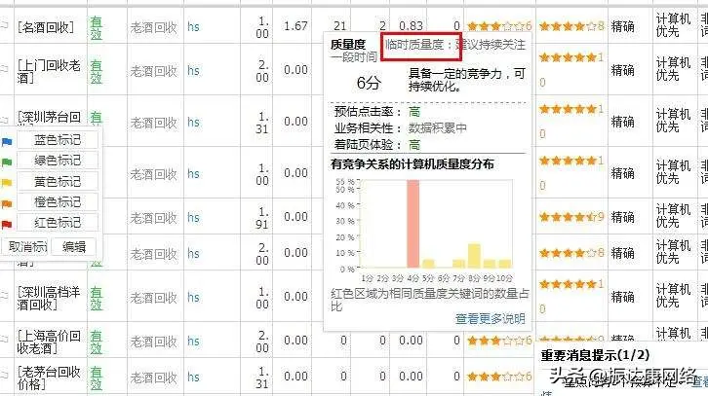708x396 pixels.
Task: Click the four-star rating left of 精确 in the [名酒回收] row
Action: point(571,26)
